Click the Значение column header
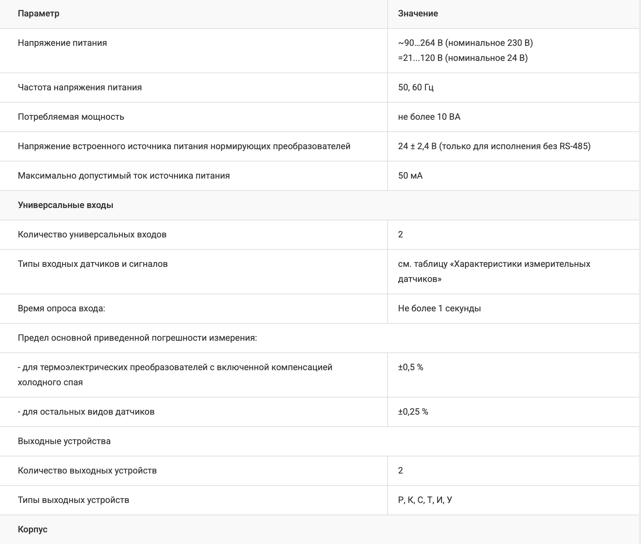641x544 pixels. point(418,13)
